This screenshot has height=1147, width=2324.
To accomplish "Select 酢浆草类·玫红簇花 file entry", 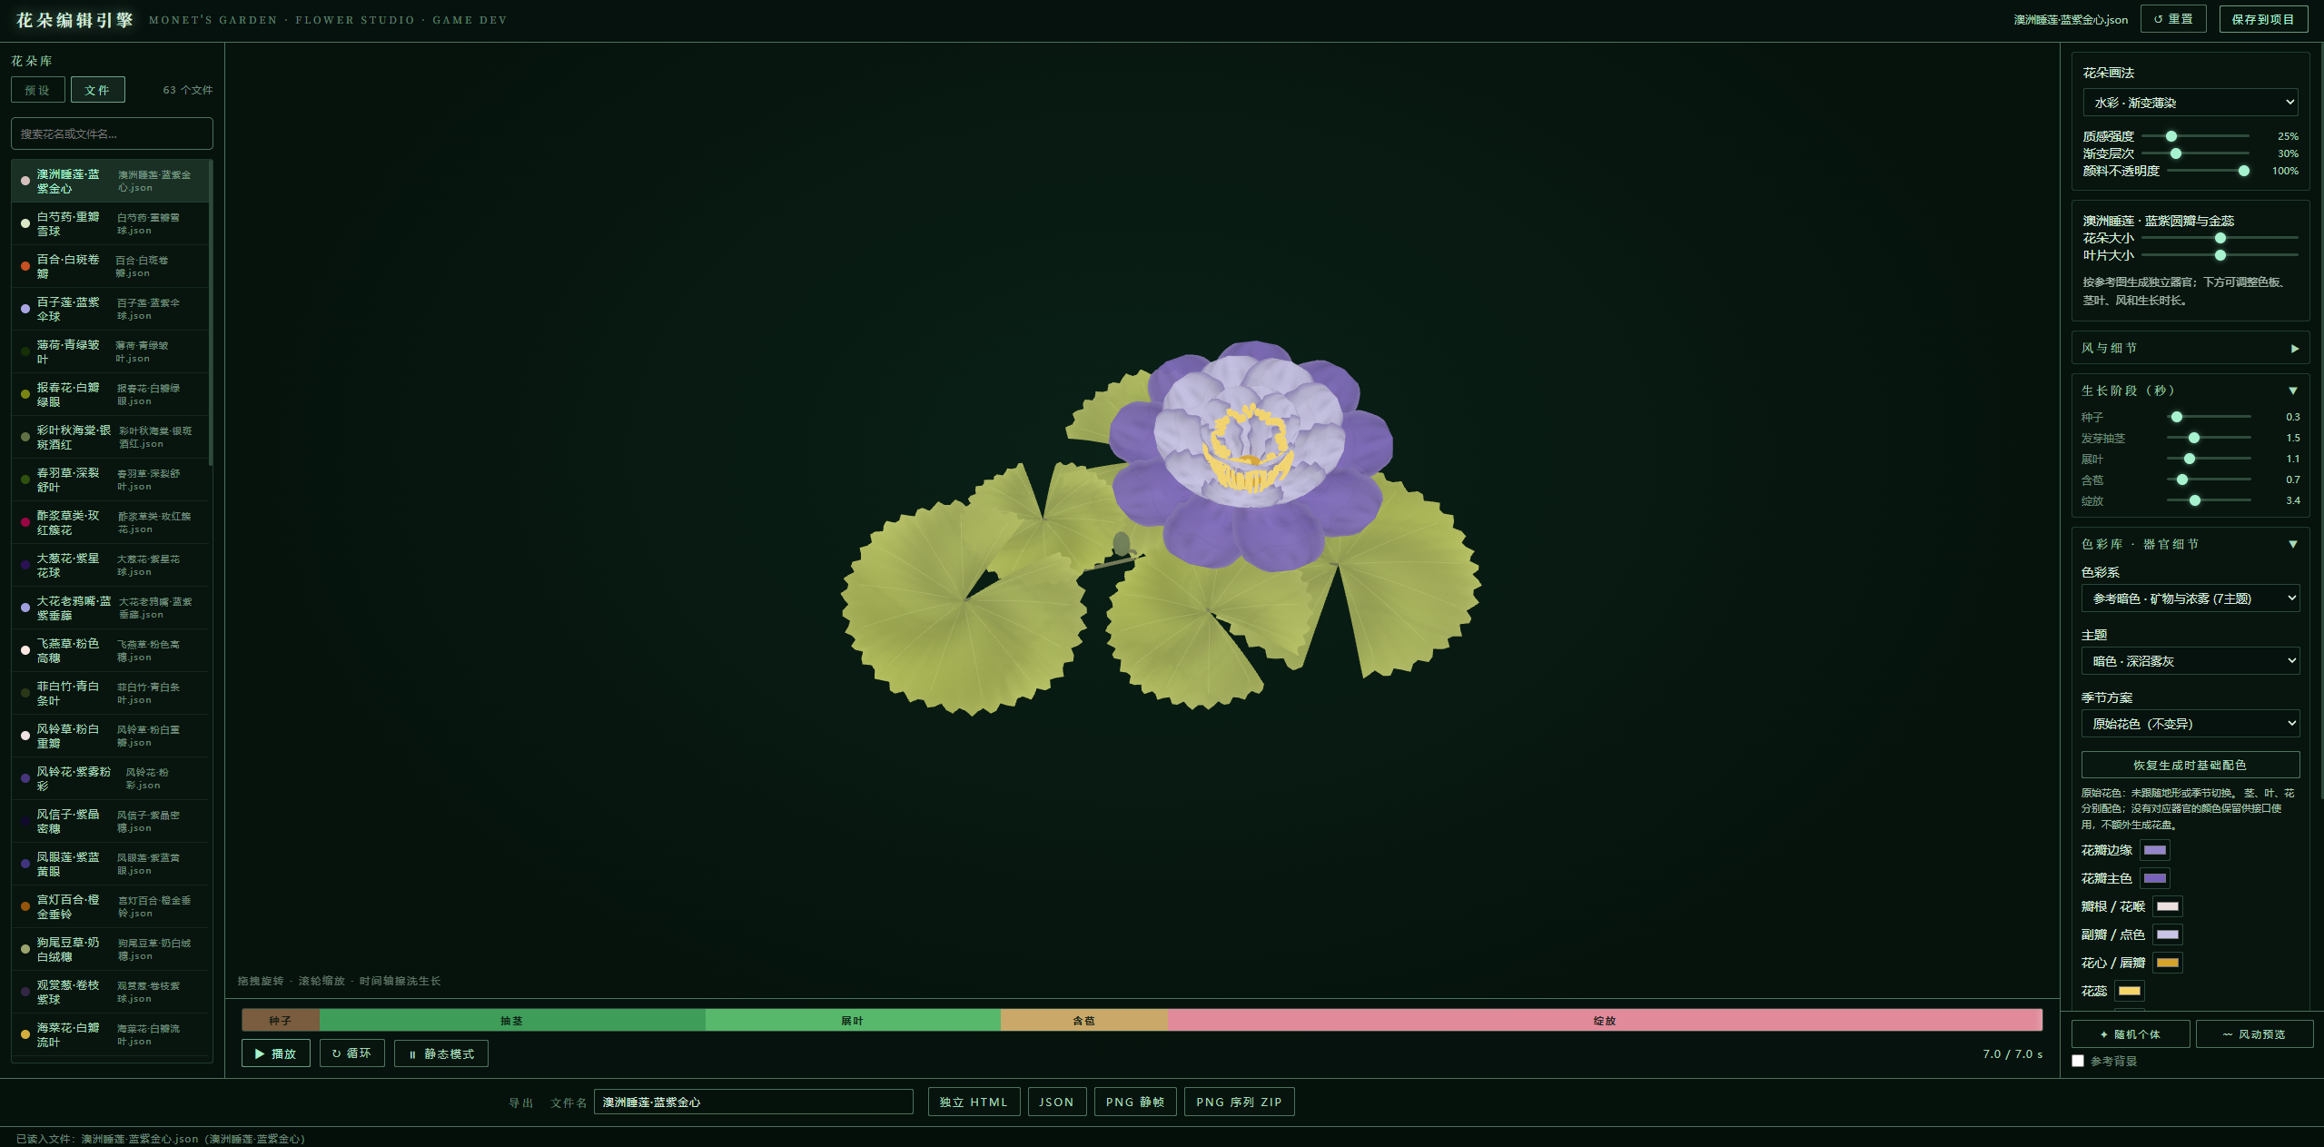I will [110, 522].
